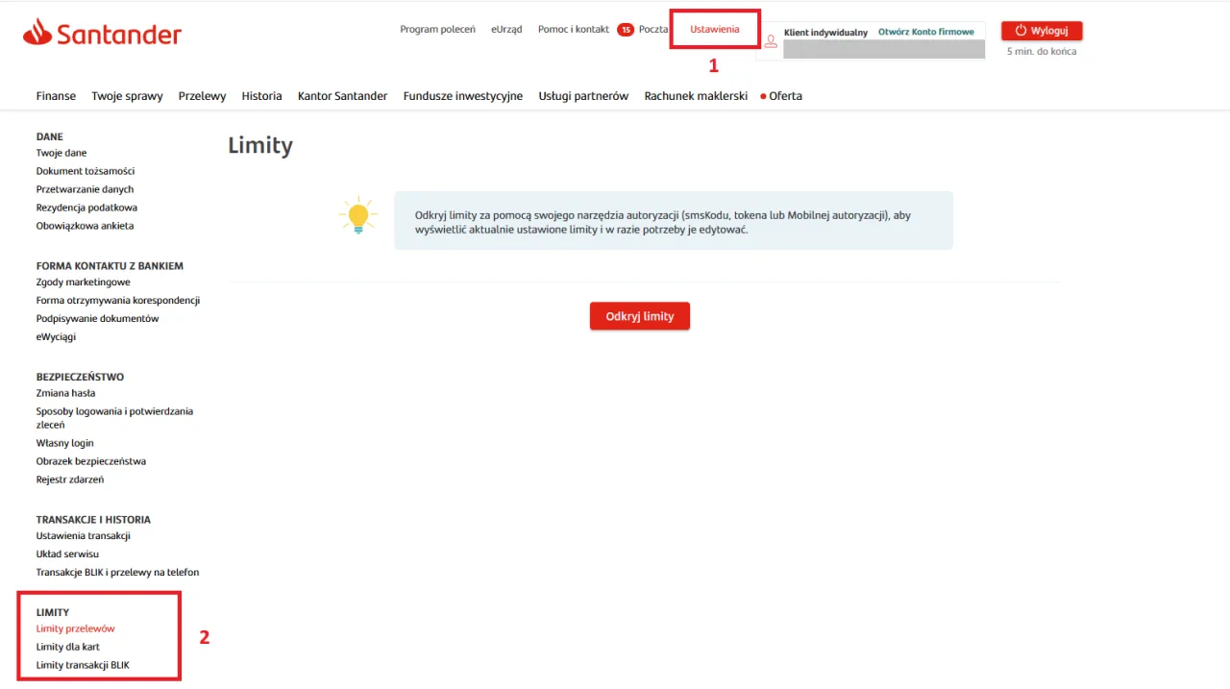1230x689 pixels.
Task: Select Obowiązkowa ankieta in sidebar
Action: [x=86, y=226]
